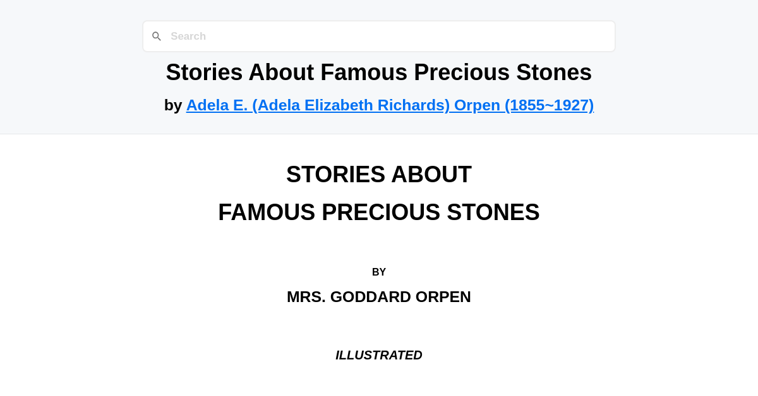Click the search glyph at the input's left edge
This screenshot has height=396, width=758.
[157, 36]
